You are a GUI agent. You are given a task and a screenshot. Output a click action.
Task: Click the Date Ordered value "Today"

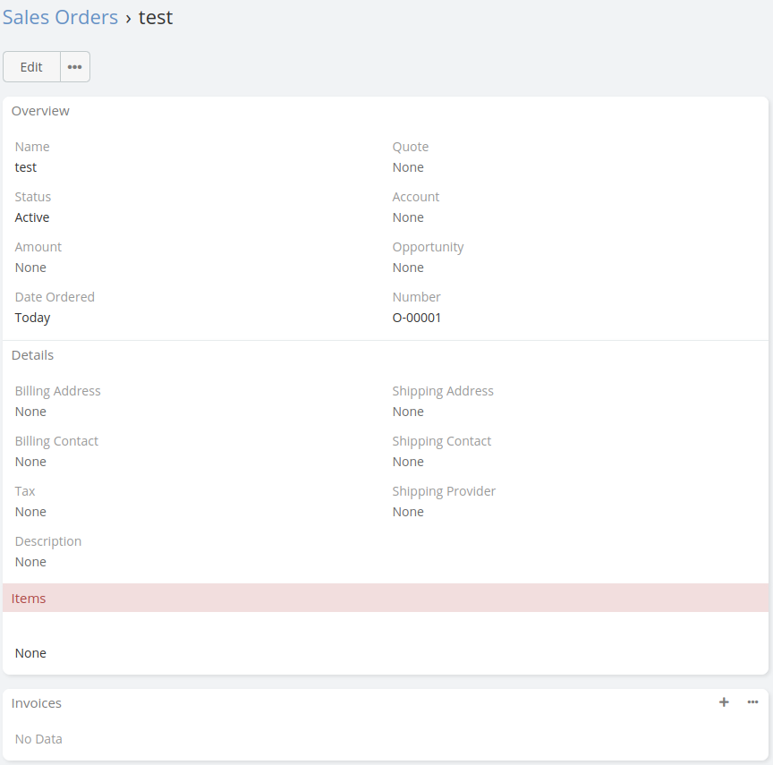click(33, 318)
